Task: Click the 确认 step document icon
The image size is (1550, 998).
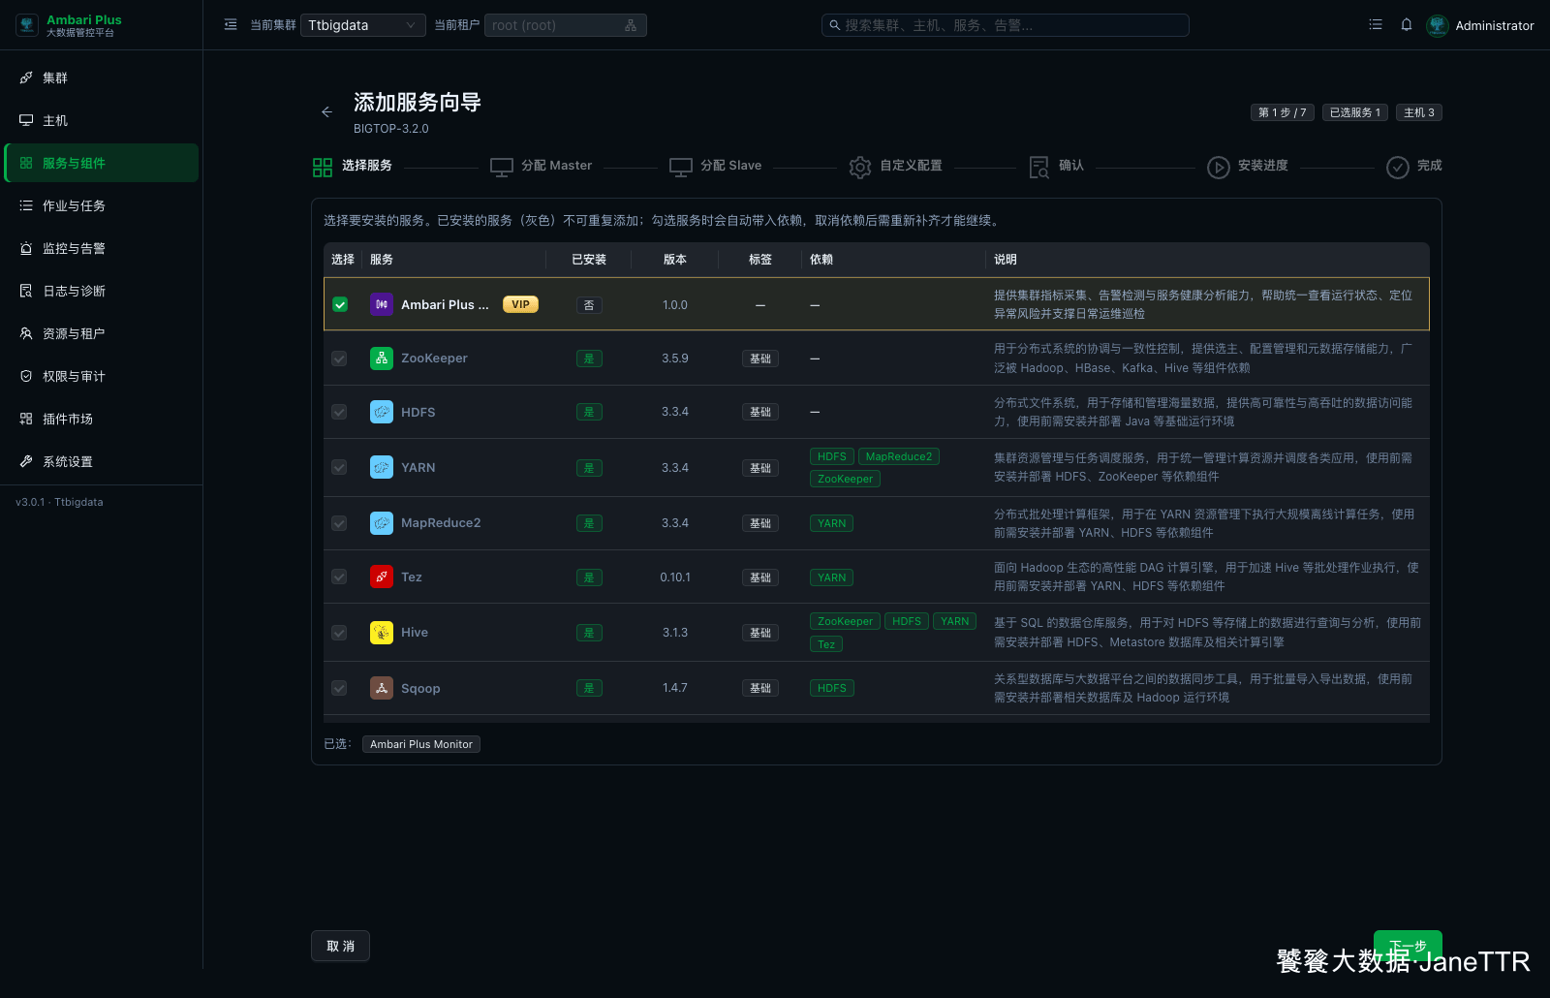Action: [x=1039, y=167]
